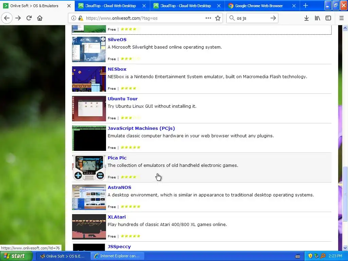This screenshot has width=348, height=261.
Task: Click the star rating under SilveOS
Action: pos(130,59)
